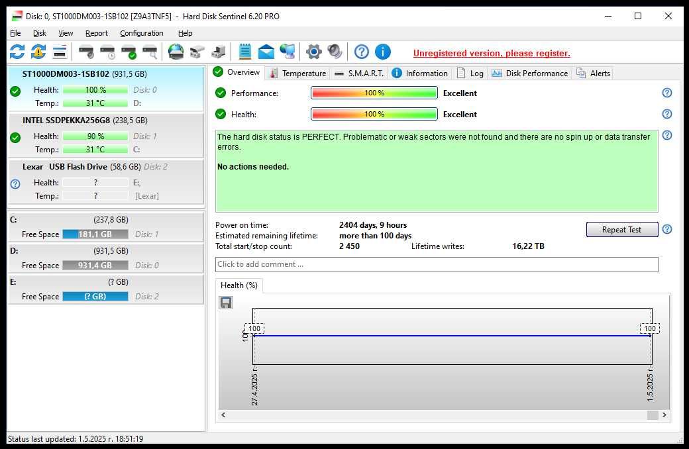Viewport: 689px width, 449px height.
Task: Open the Configuration menu
Action: pos(142,33)
